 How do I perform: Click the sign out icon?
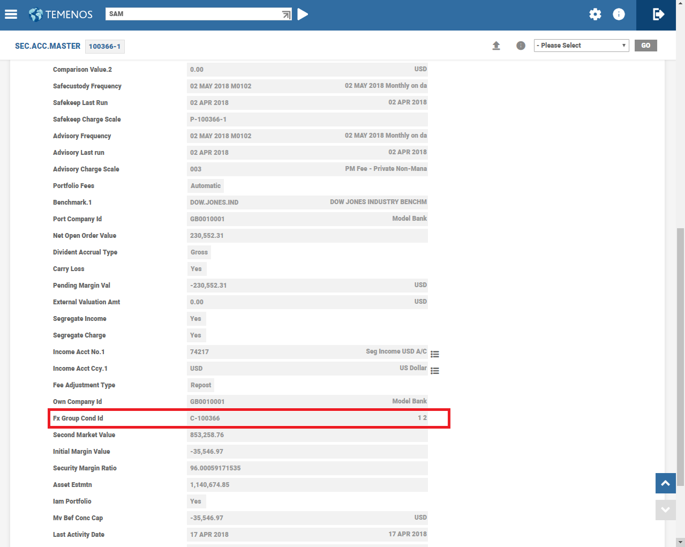(x=658, y=14)
